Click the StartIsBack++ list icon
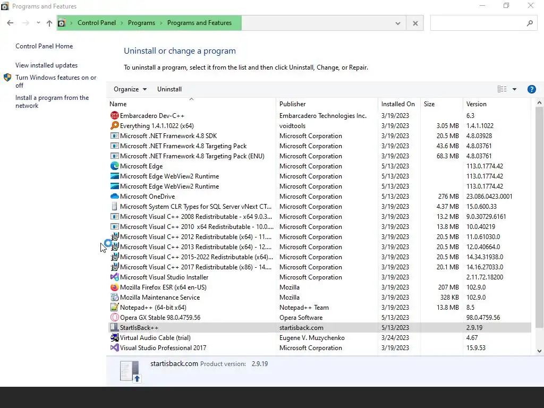Image resolution: width=544 pixels, height=408 pixels. pyautogui.click(x=114, y=327)
